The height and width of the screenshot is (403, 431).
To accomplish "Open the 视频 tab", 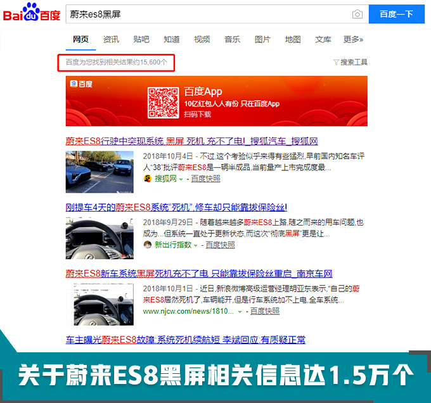I will point(202,39).
